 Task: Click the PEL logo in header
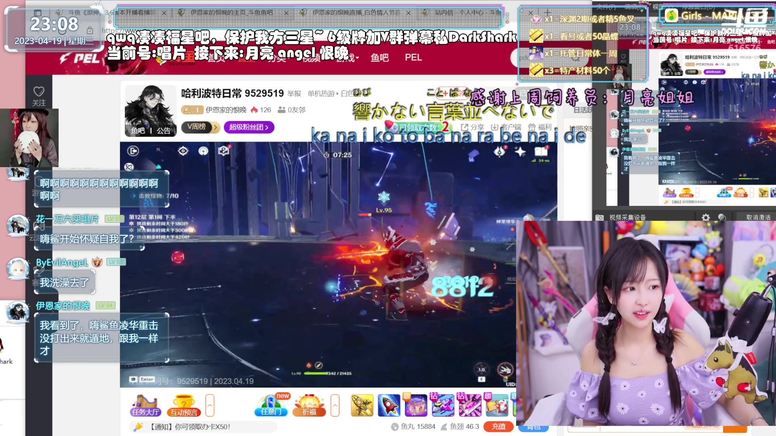point(80,59)
